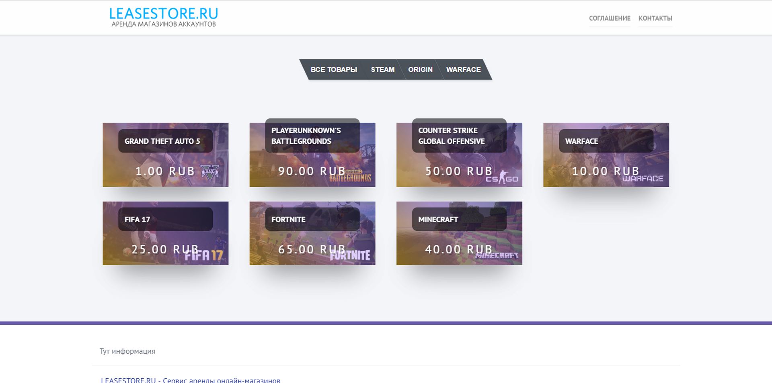Click the 25.00 RUB price
The image size is (772, 383).
point(165,250)
